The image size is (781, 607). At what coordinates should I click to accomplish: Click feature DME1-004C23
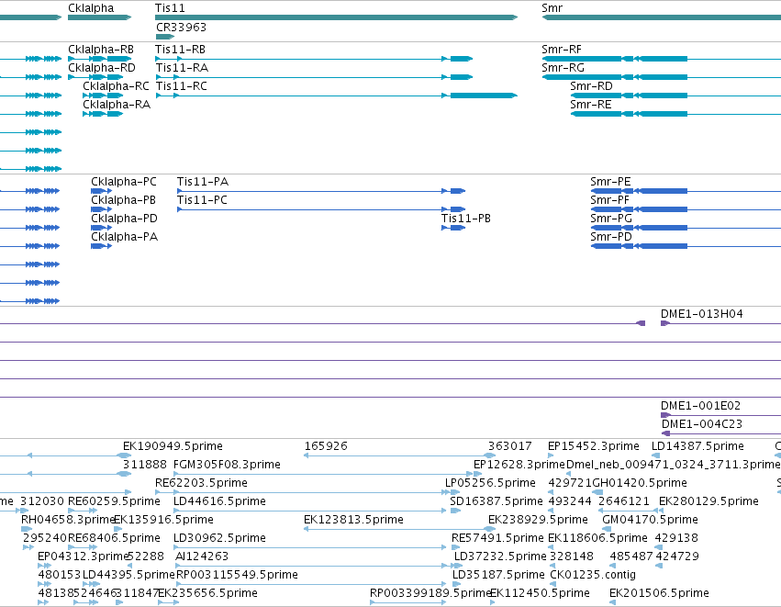coord(720,433)
